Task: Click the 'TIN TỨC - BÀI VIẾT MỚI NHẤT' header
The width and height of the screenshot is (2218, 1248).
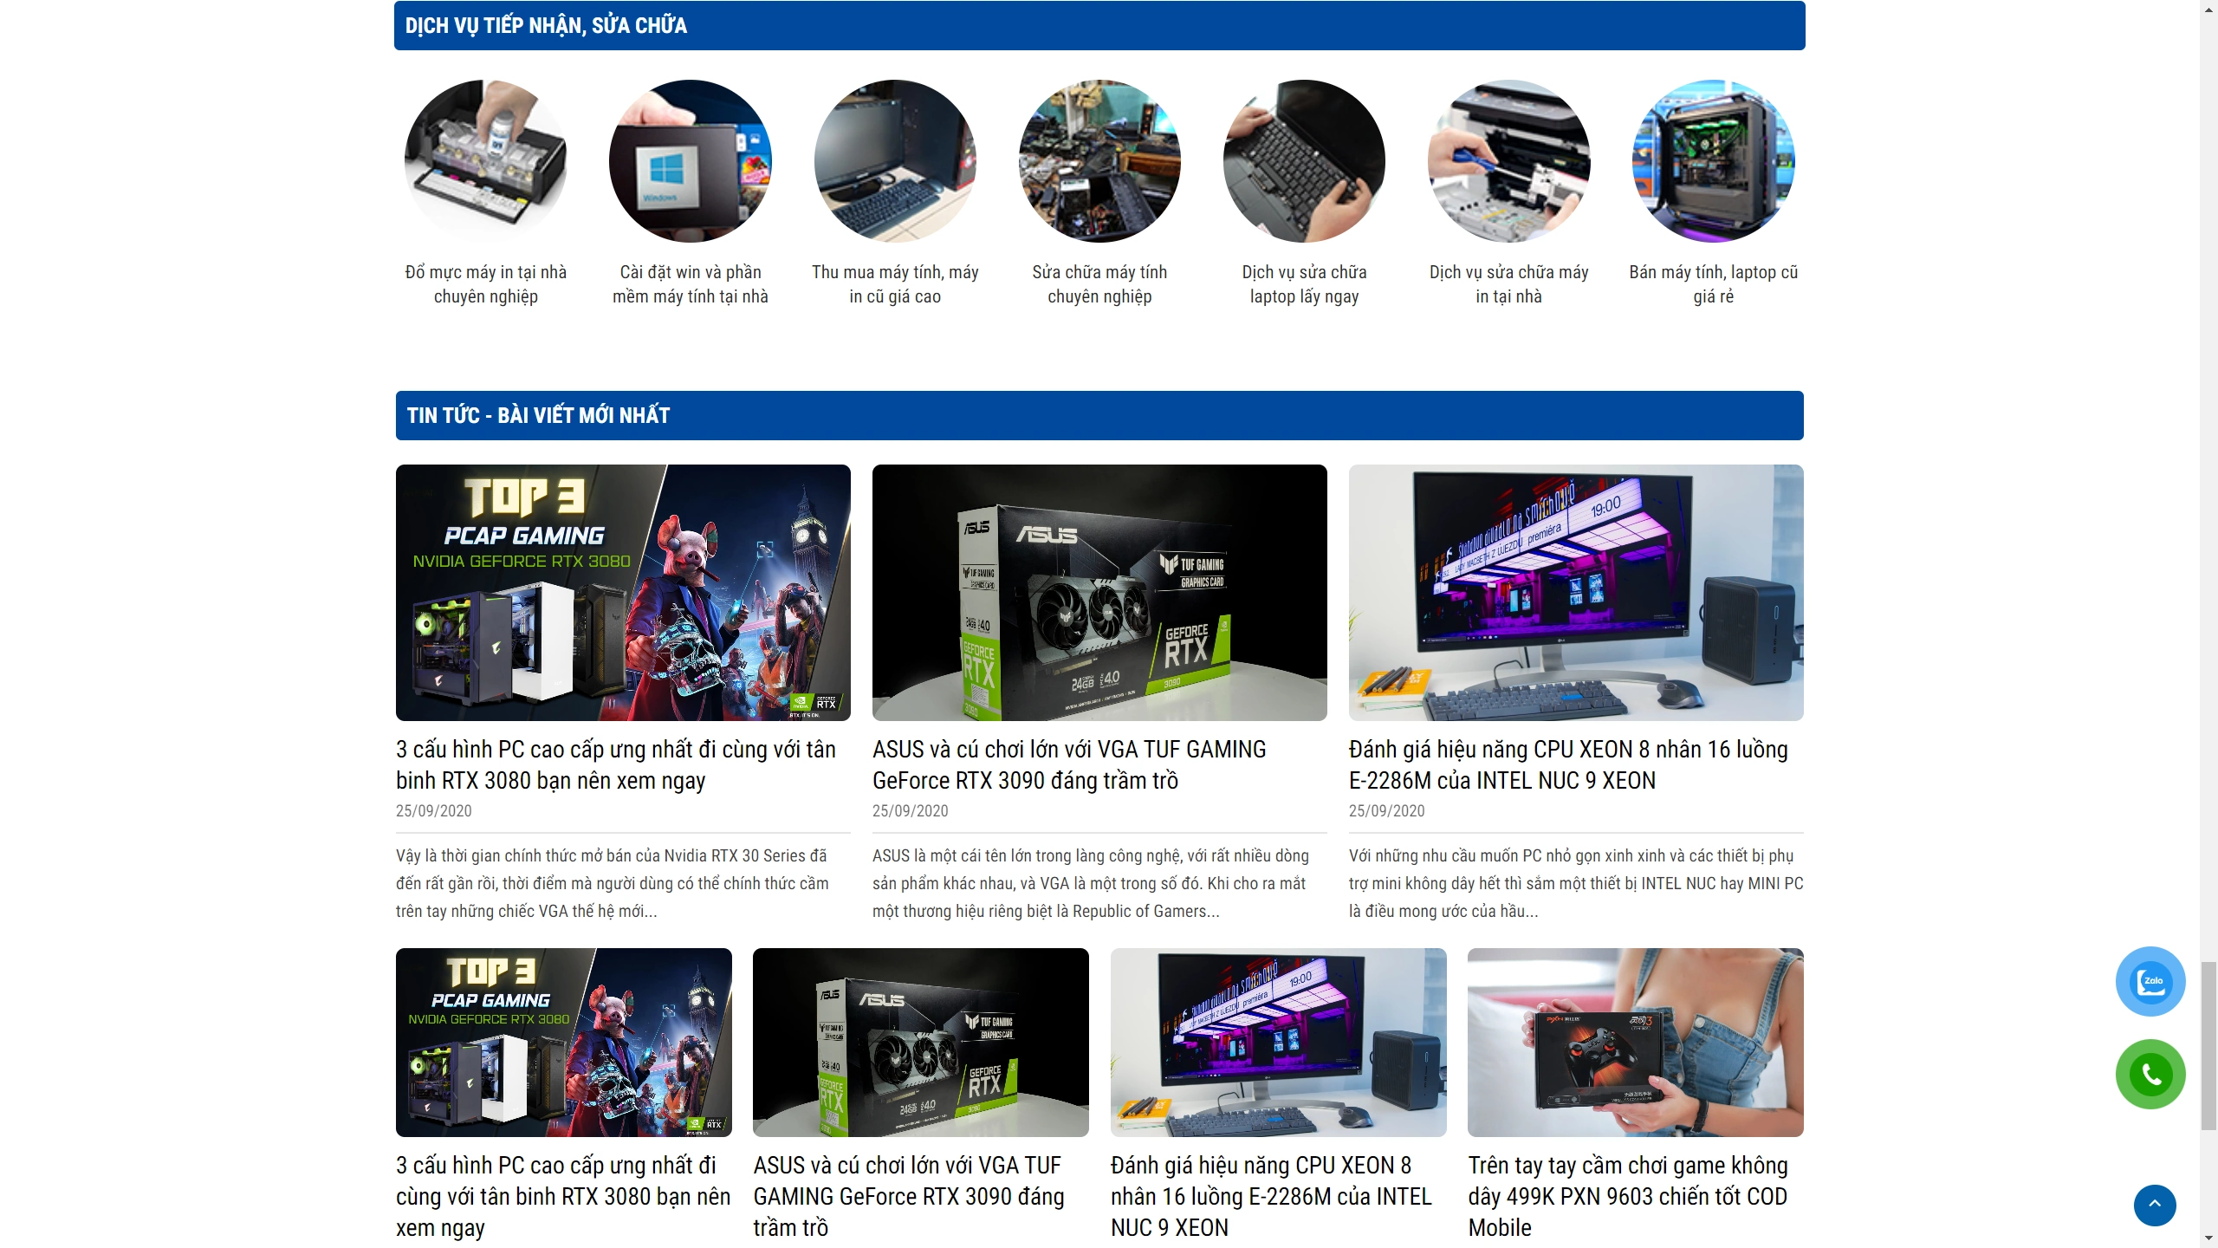Action: 1099,415
